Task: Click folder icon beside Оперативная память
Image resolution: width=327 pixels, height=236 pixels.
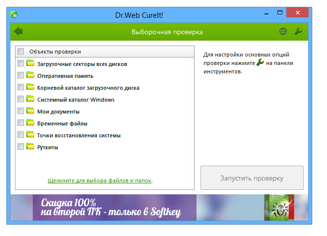Action: click(x=30, y=75)
